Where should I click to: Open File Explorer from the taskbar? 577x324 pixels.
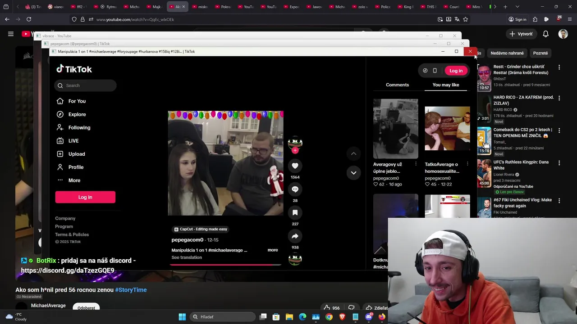289,317
